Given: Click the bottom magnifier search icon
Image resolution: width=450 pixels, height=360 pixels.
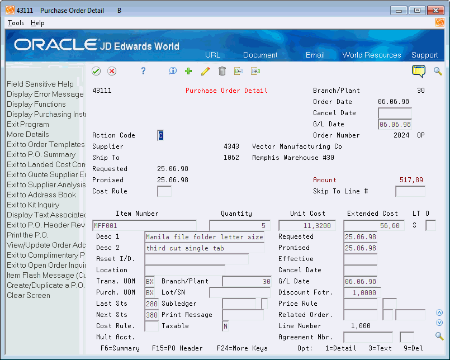Looking at the screenshot, I should tap(439, 336).
